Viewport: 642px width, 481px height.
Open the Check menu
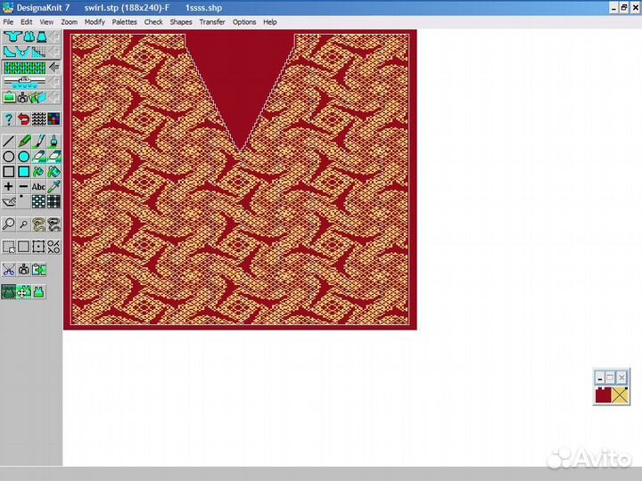pos(153,22)
